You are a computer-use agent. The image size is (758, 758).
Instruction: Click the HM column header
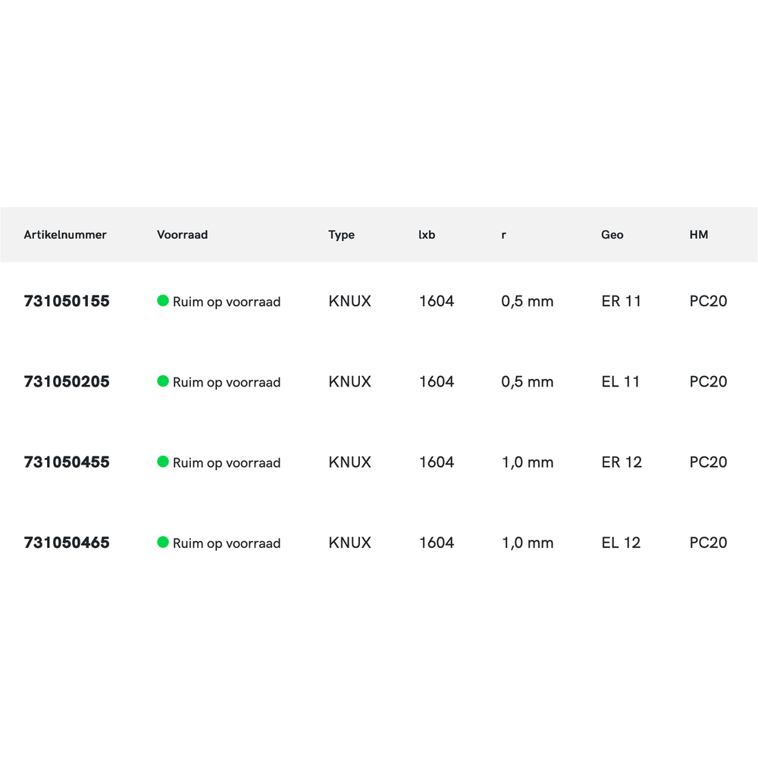point(698,235)
